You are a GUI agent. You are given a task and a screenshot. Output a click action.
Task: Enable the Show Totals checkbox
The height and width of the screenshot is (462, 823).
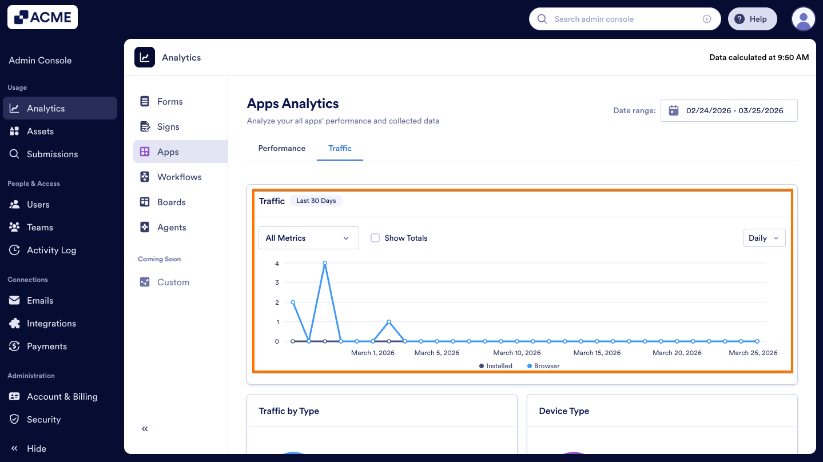tap(375, 238)
